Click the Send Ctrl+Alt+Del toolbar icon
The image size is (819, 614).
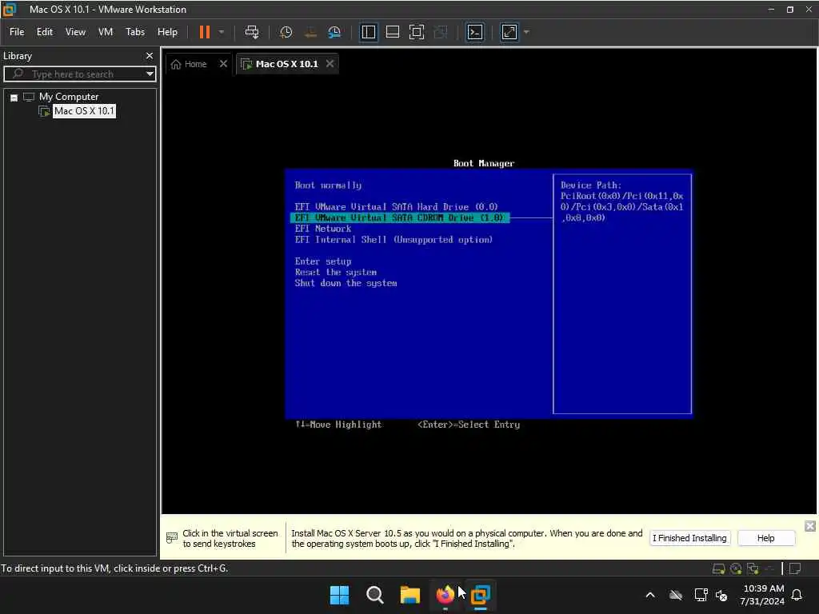(x=252, y=32)
